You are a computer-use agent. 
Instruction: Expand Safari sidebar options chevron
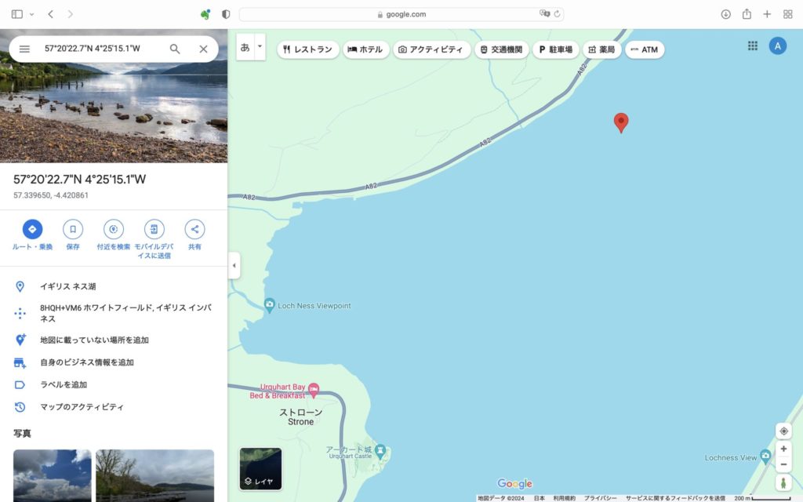tap(32, 14)
